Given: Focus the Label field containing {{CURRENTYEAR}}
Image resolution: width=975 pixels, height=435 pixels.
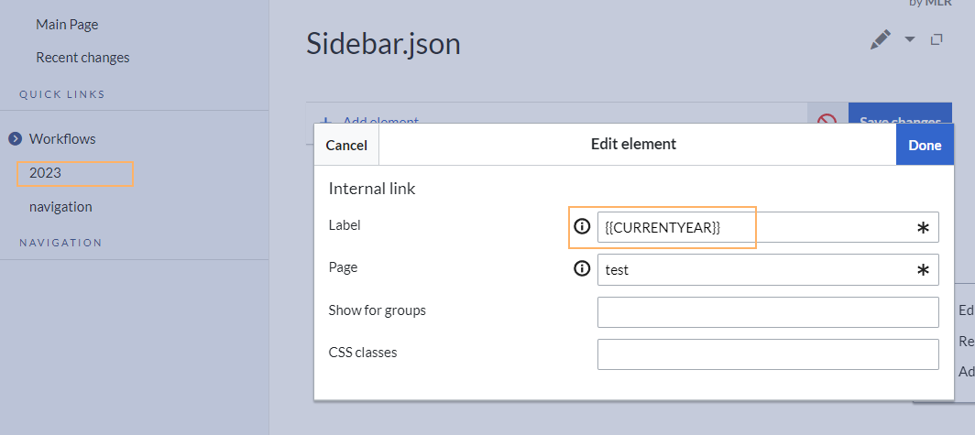Looking at the screenshot, I should pyautogui.click(x=751, y=228).
